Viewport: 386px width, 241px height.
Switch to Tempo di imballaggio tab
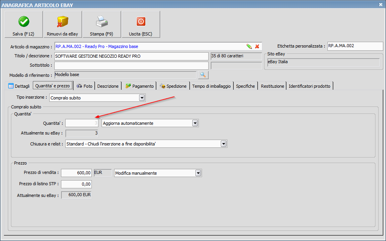pos(211,86)
